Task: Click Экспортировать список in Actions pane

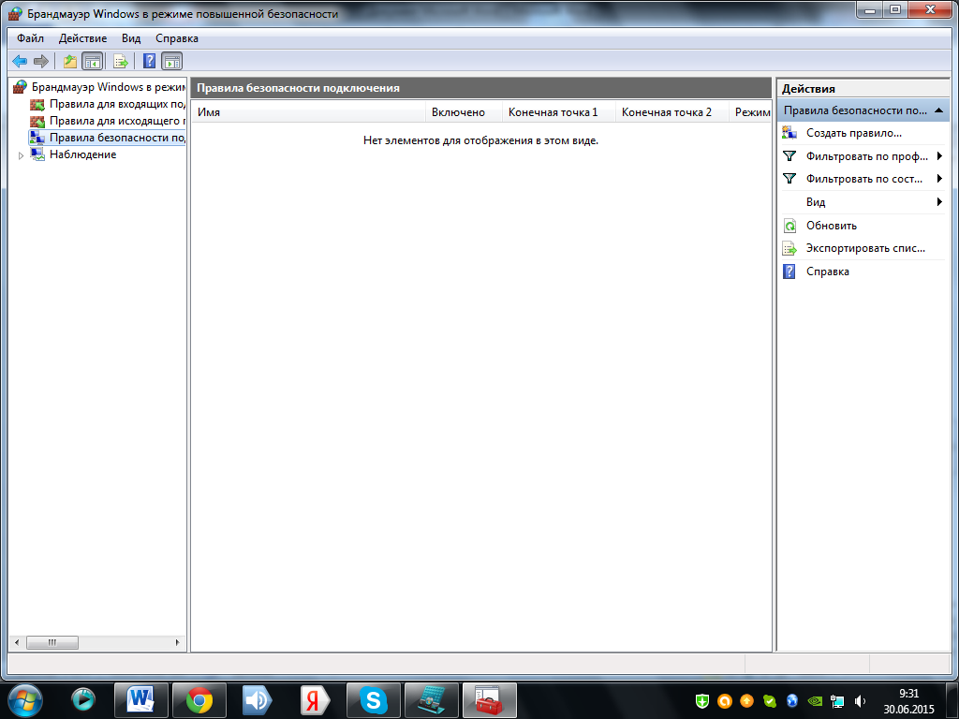Action: (x=864, y=248)
